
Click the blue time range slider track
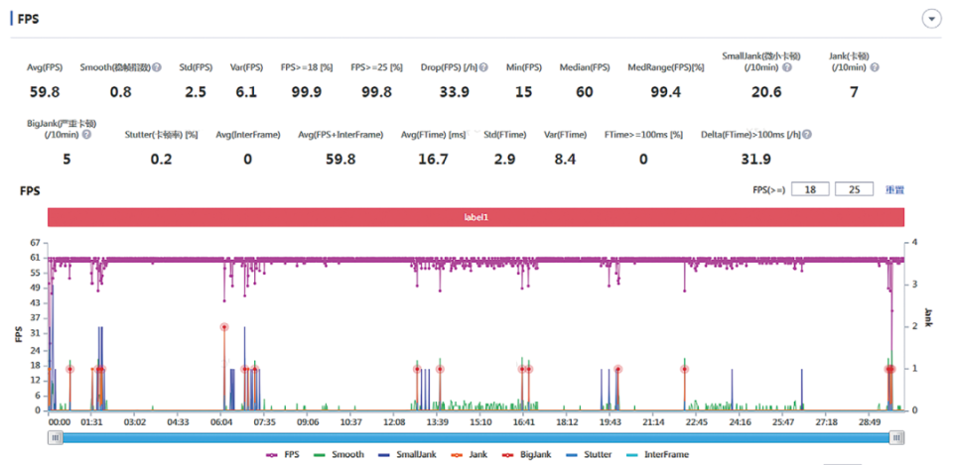point(476,437)
